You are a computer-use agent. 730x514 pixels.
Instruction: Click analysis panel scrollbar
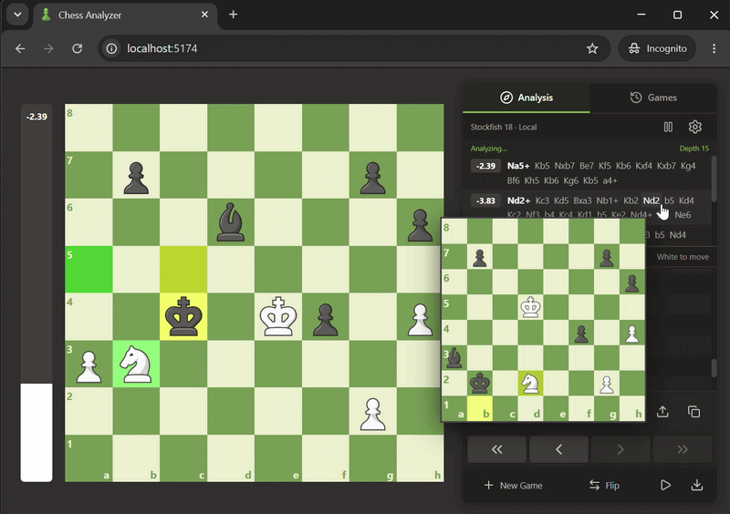click(x=714, y=180)
